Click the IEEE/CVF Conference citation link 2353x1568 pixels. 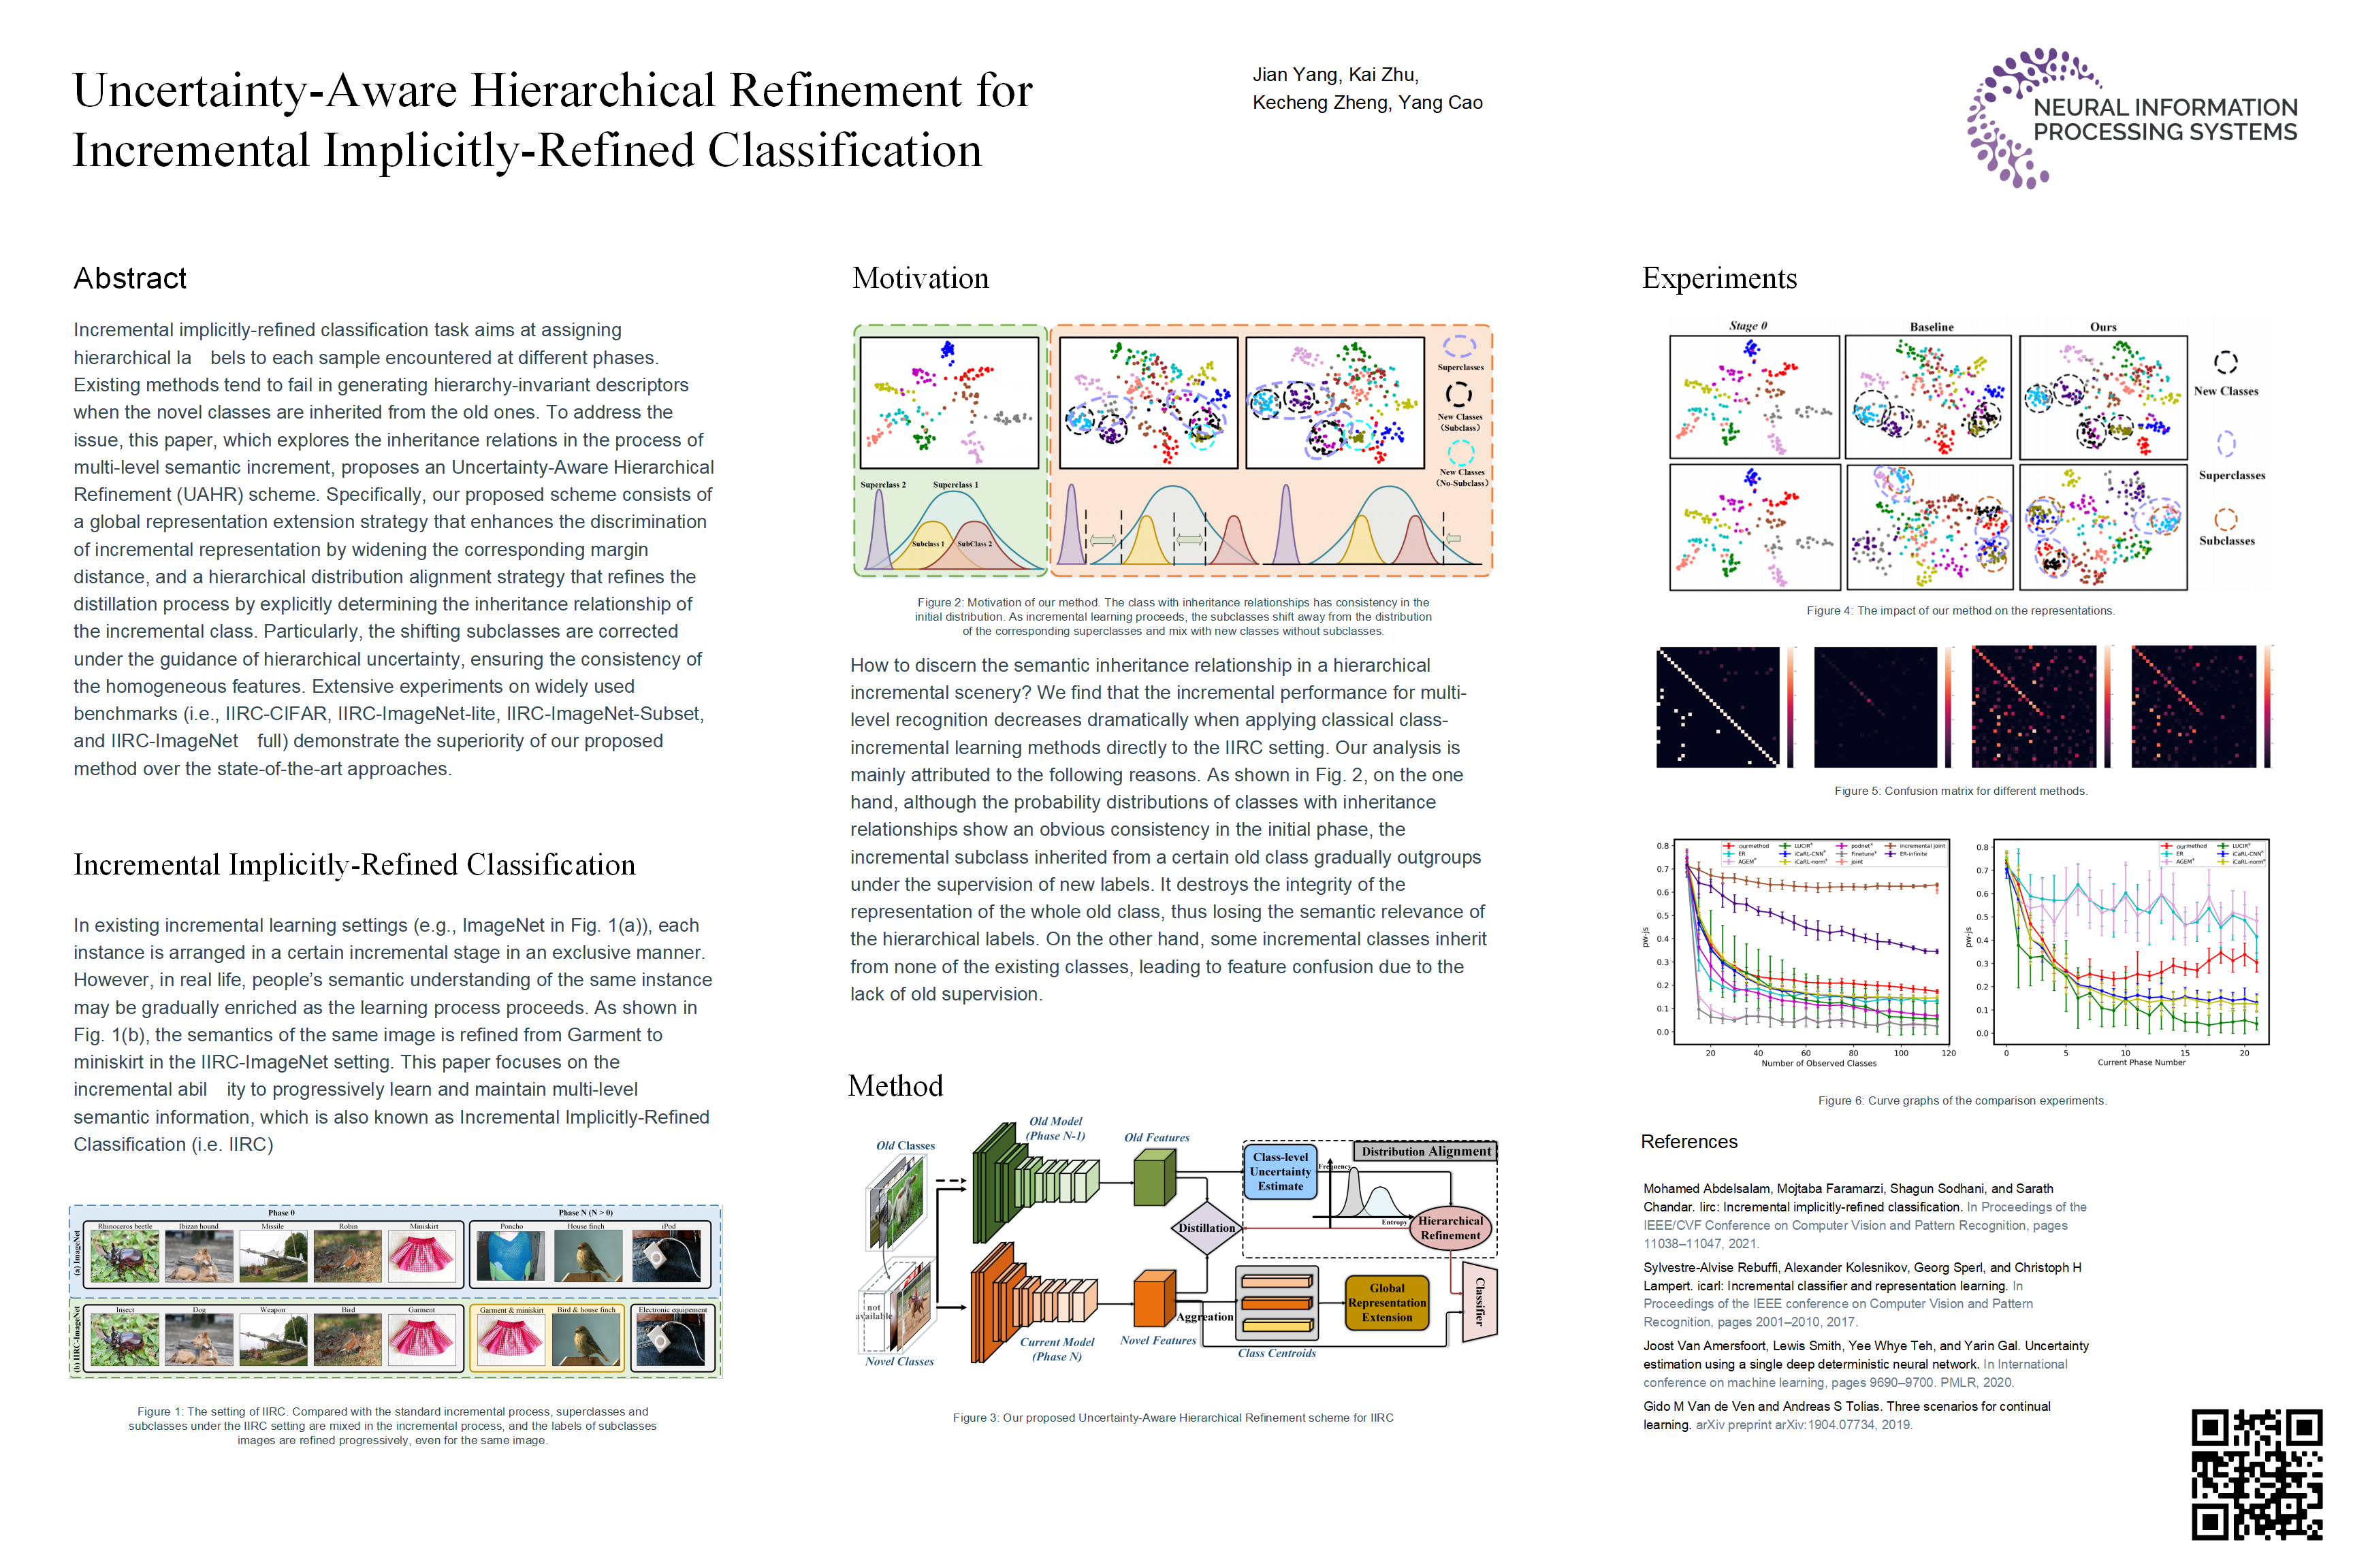(1854, 1225)
